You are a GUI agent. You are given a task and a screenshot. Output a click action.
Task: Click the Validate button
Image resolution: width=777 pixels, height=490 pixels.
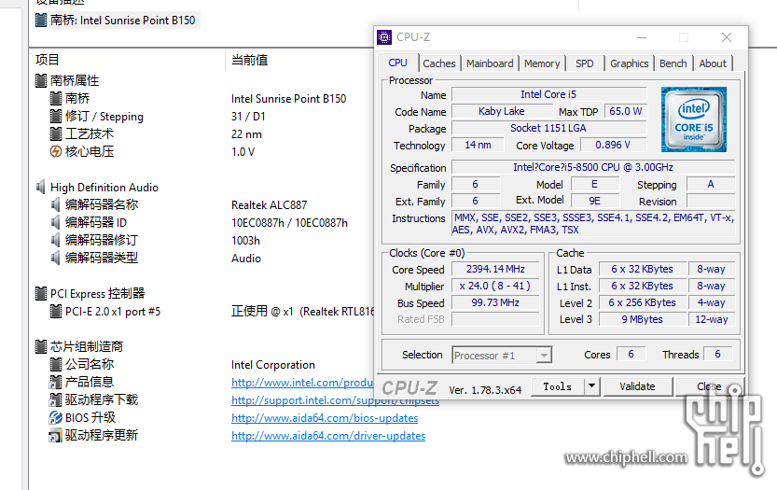637,386
